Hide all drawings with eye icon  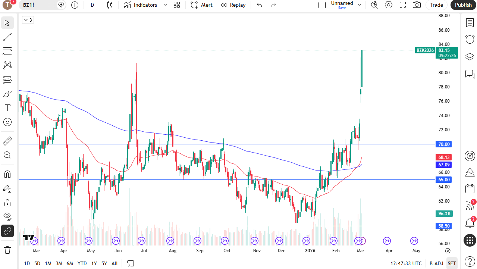point(7,217)
